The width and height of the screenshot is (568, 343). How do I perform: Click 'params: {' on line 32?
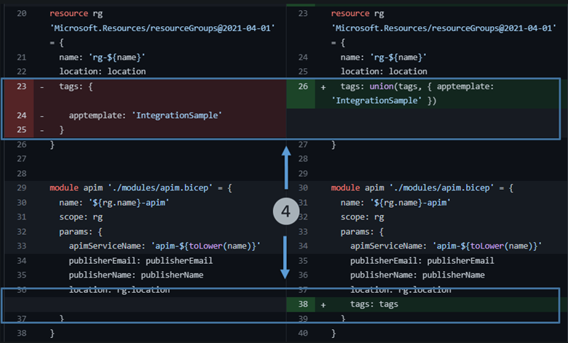click(81, 232)
